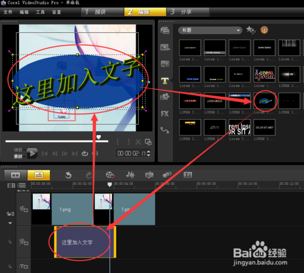
Task: Expand the add/remove chapter point dropdown
Action: click(x=23, y=191)
